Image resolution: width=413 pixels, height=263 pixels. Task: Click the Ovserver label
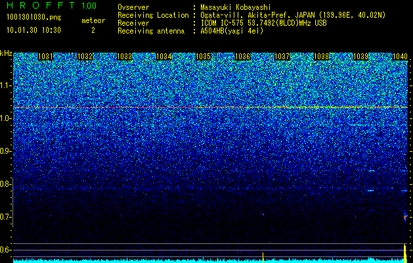[133, 7]
